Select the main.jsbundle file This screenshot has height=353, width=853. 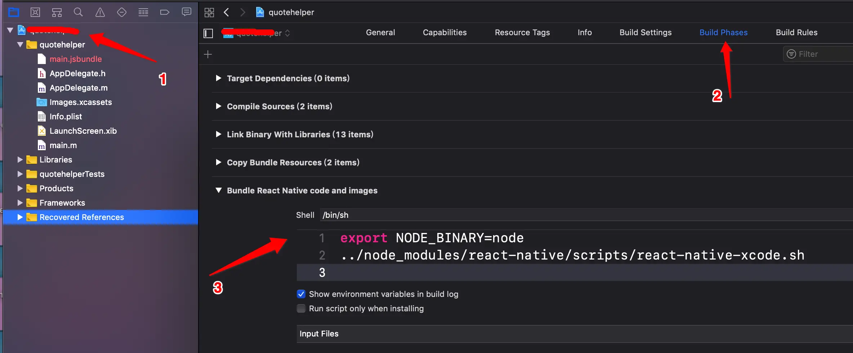(76, 59)
